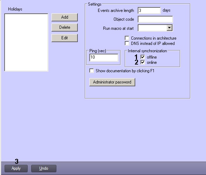
Task: Click the Connections in architecture label
Action: click(154, 38)
